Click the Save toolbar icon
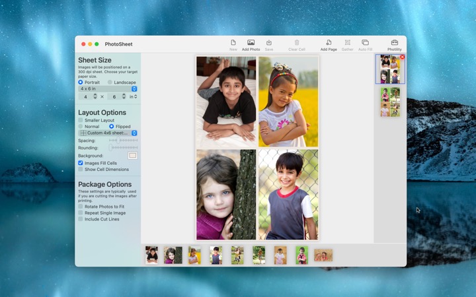Viewport: 476px width, 297px height. pos(268,42)
